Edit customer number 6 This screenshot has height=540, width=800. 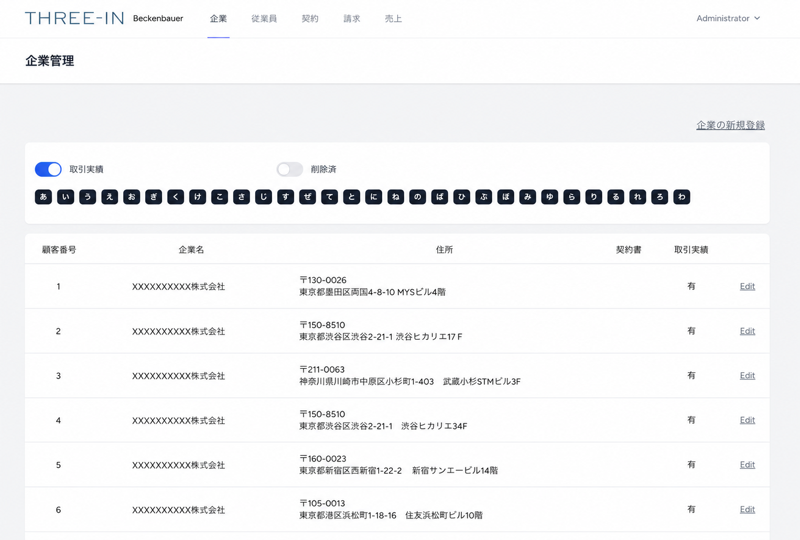747,509
